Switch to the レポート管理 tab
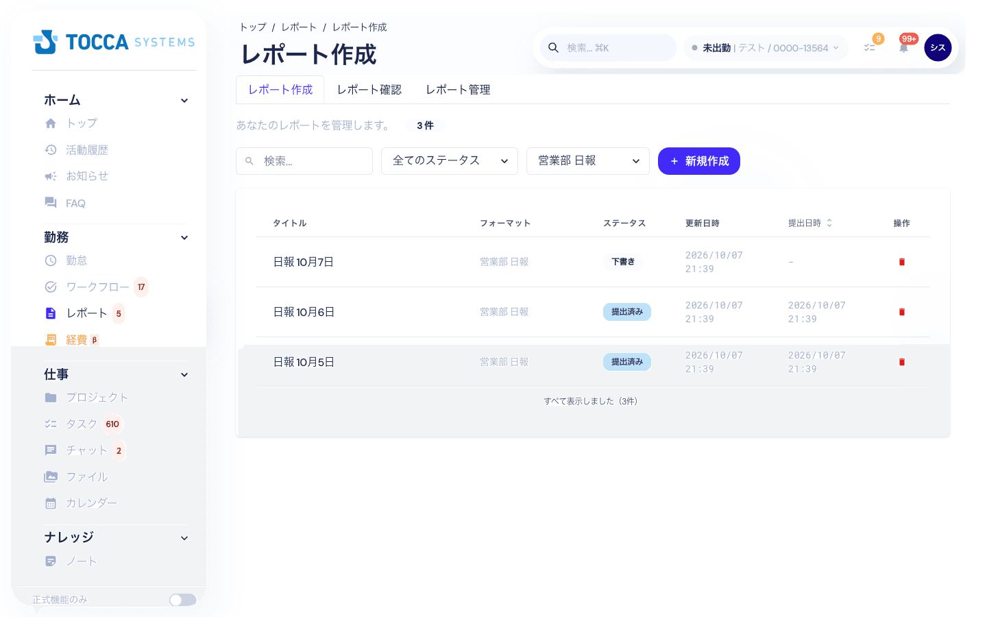Image resolution: width=987 pixels, height=617 pixels. (458, 90)
